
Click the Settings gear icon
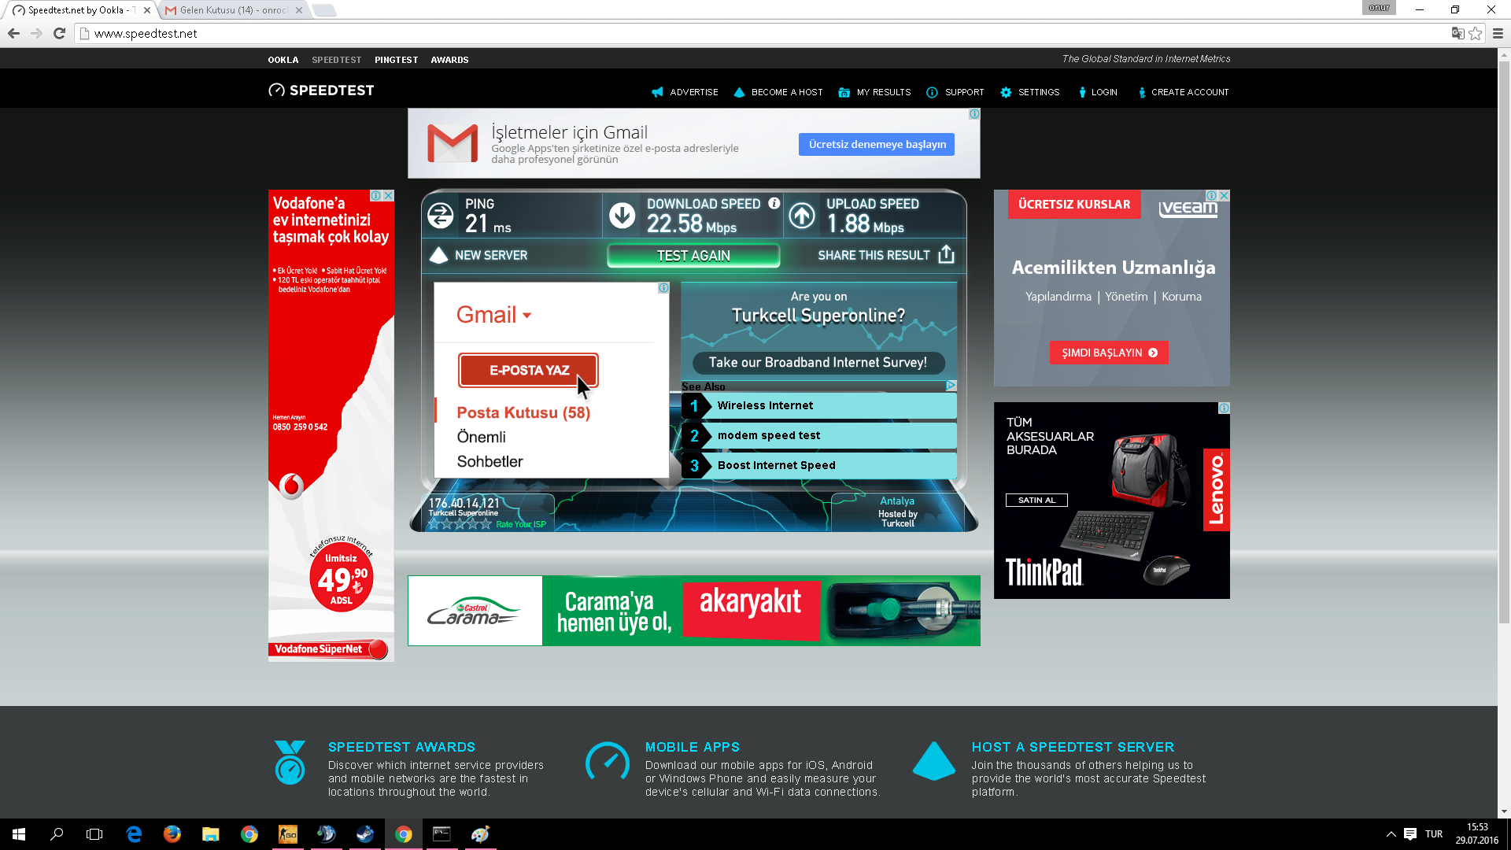[1006, 92]
